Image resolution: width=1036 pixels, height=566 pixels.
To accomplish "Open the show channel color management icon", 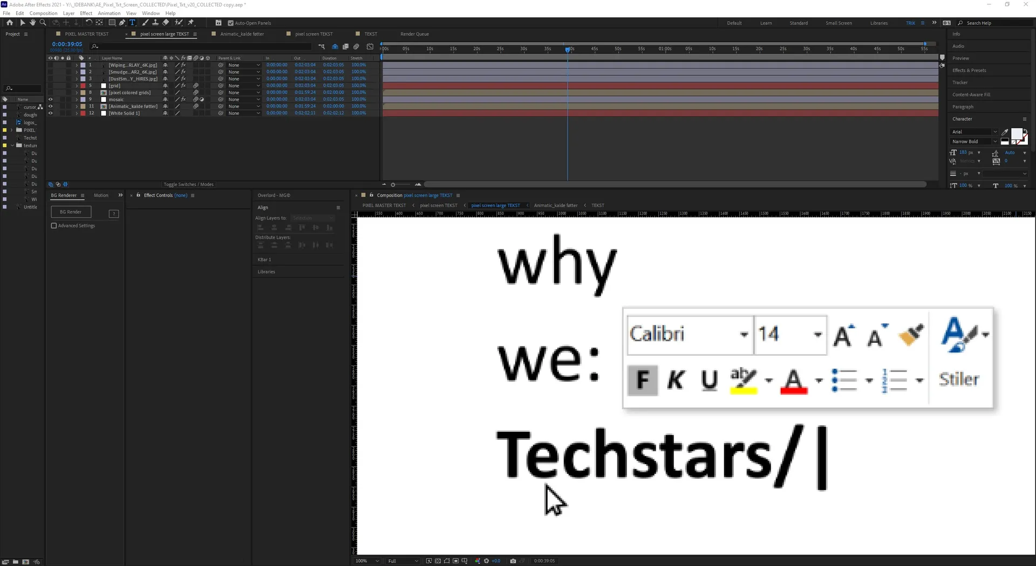I will (478, 561).
